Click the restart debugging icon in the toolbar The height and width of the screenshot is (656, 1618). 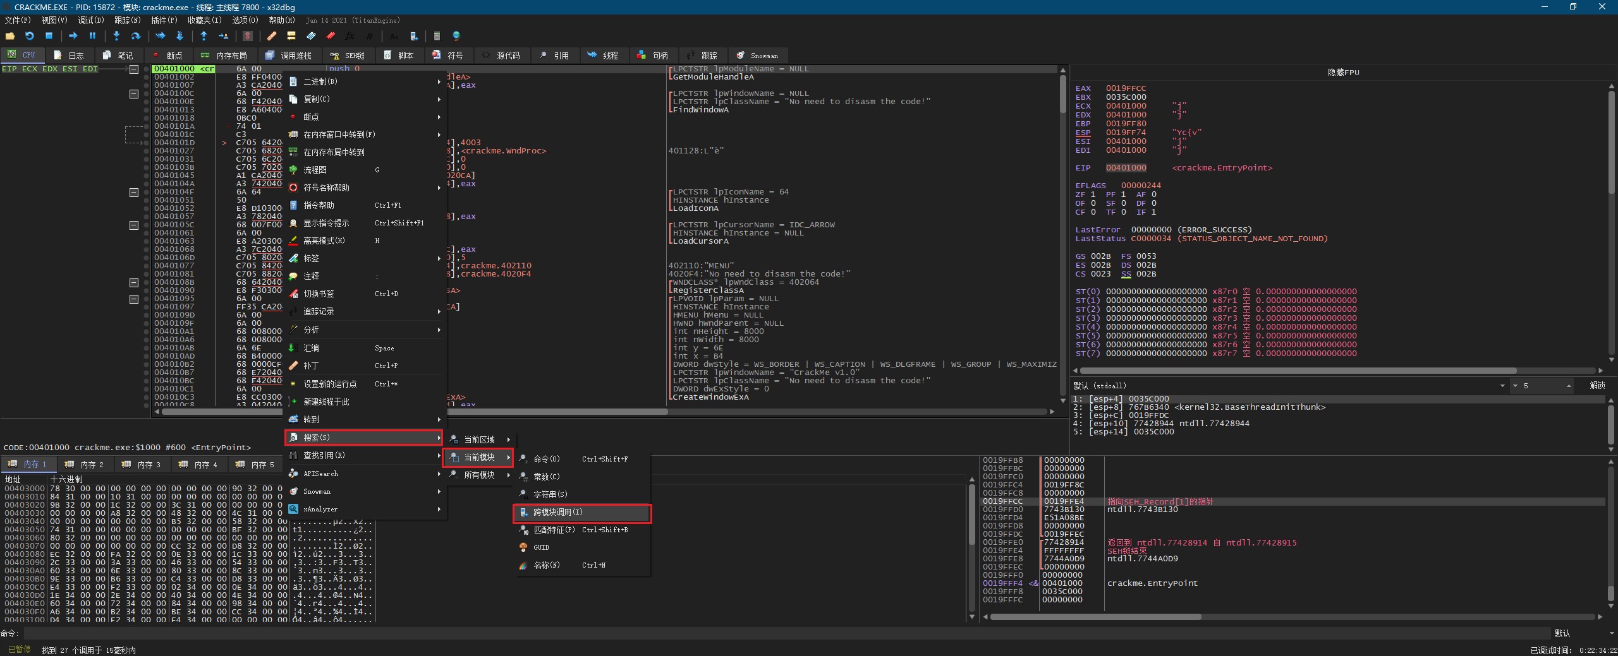pos(29,36)
